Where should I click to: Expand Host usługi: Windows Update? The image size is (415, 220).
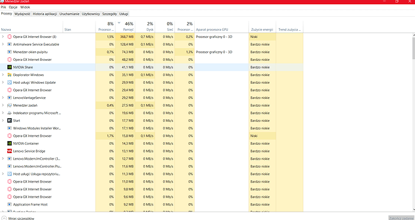pyautogui.click(x=3, y=83)
